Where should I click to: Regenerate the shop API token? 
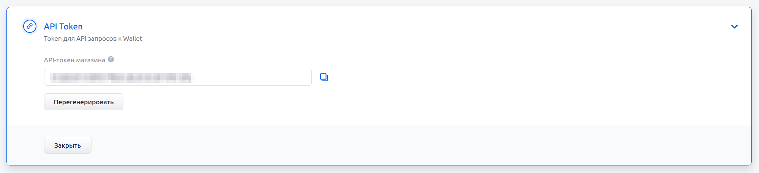click(x=84, y=102)
